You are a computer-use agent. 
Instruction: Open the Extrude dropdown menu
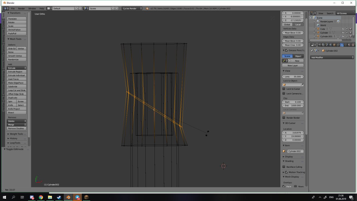tap(16, 68)
